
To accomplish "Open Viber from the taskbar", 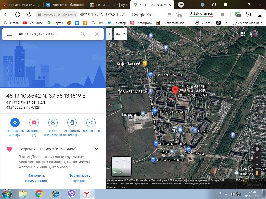I will pyautogui.click(x=71, y=194).
